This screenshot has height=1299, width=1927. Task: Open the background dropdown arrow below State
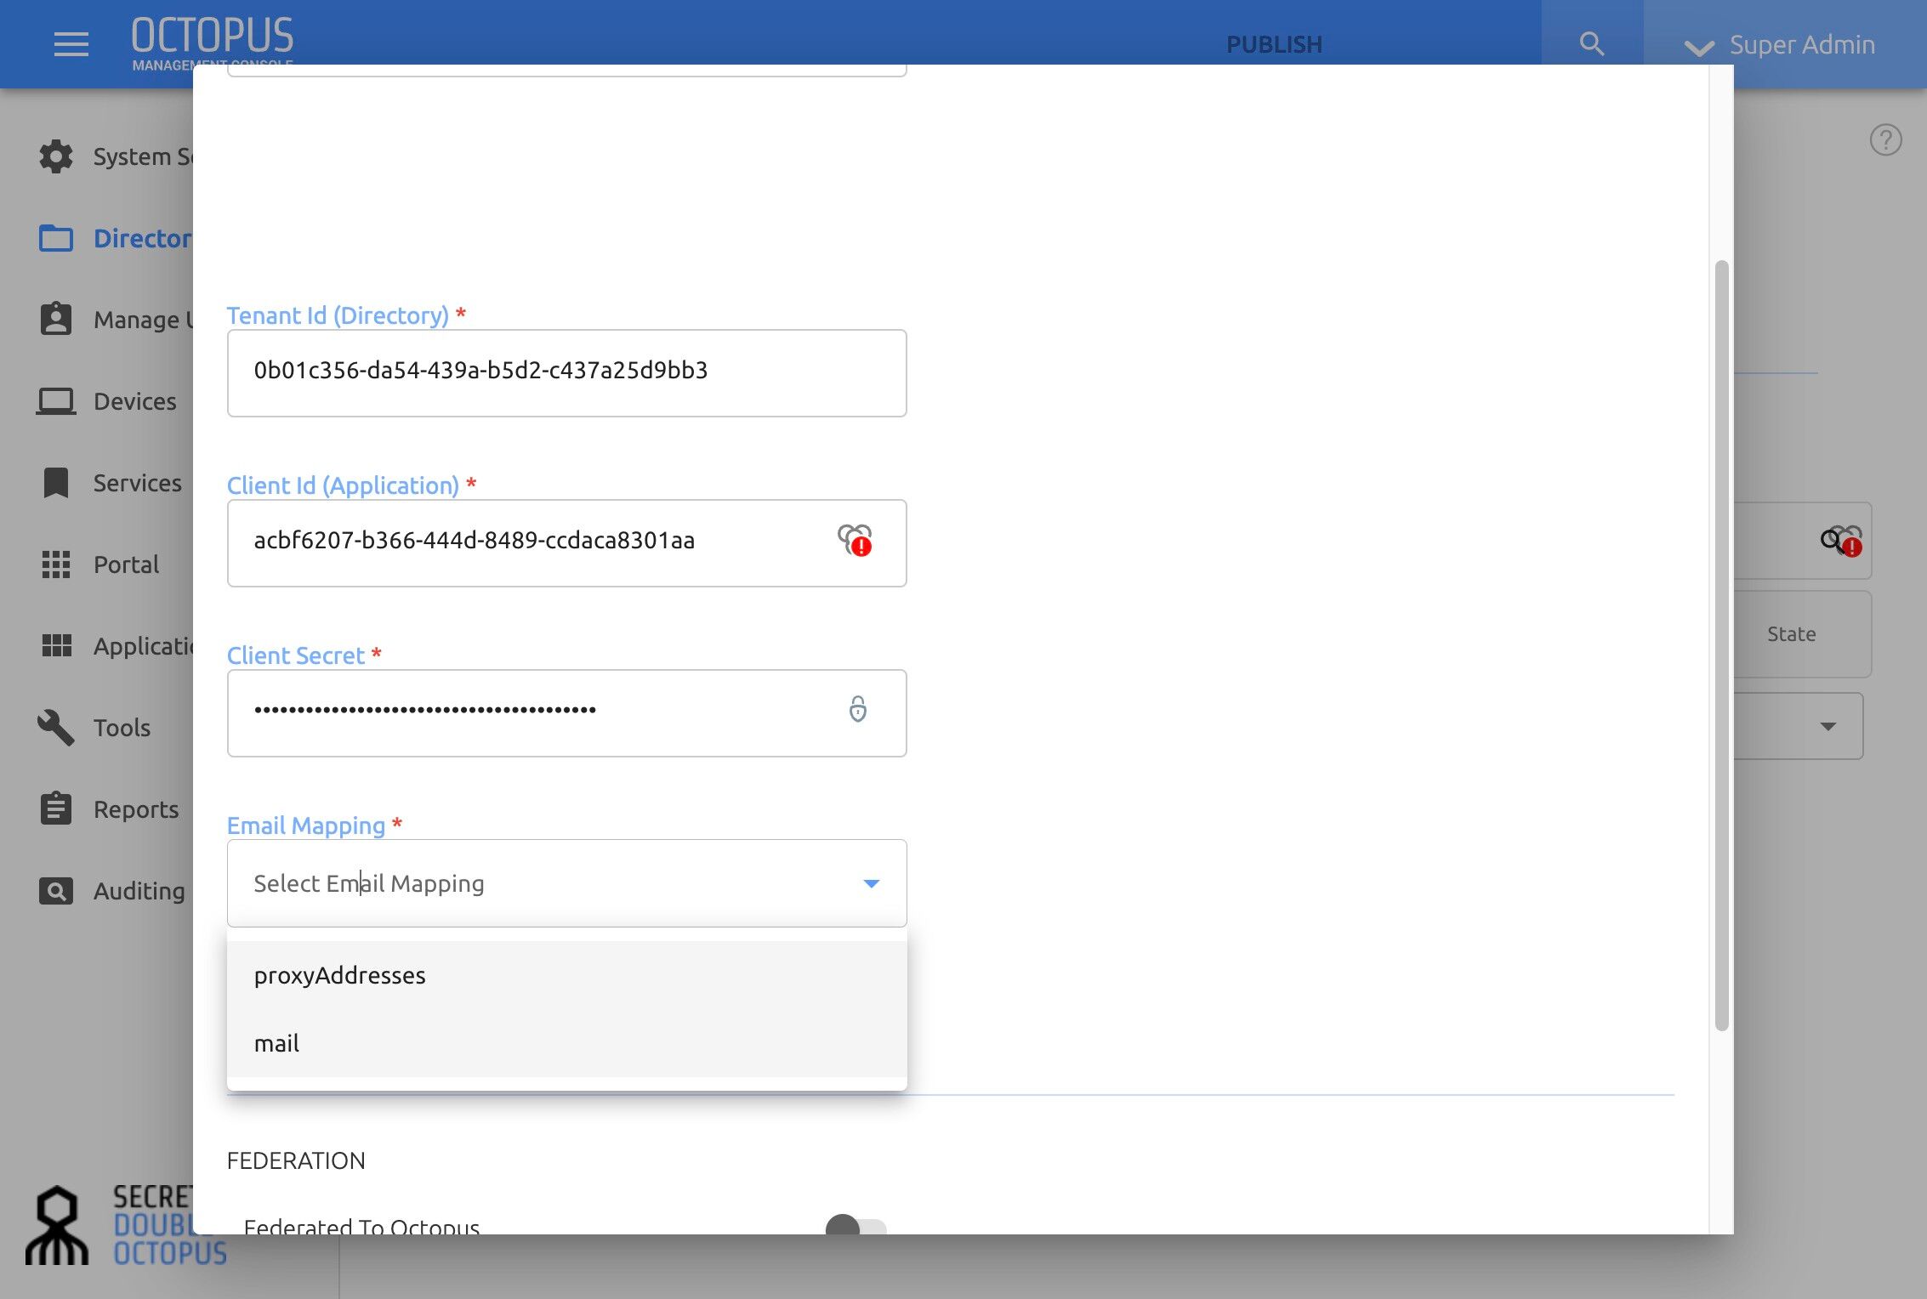[1828, 726]
